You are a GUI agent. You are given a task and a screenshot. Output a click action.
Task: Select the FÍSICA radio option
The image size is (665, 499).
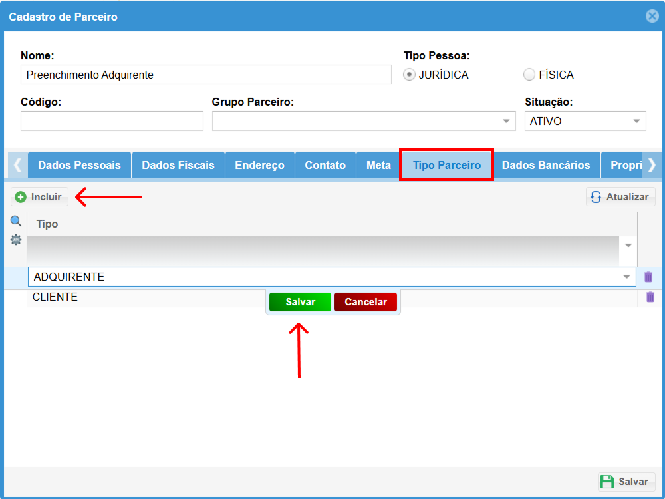pyautogui.click(x=529, y=75)
